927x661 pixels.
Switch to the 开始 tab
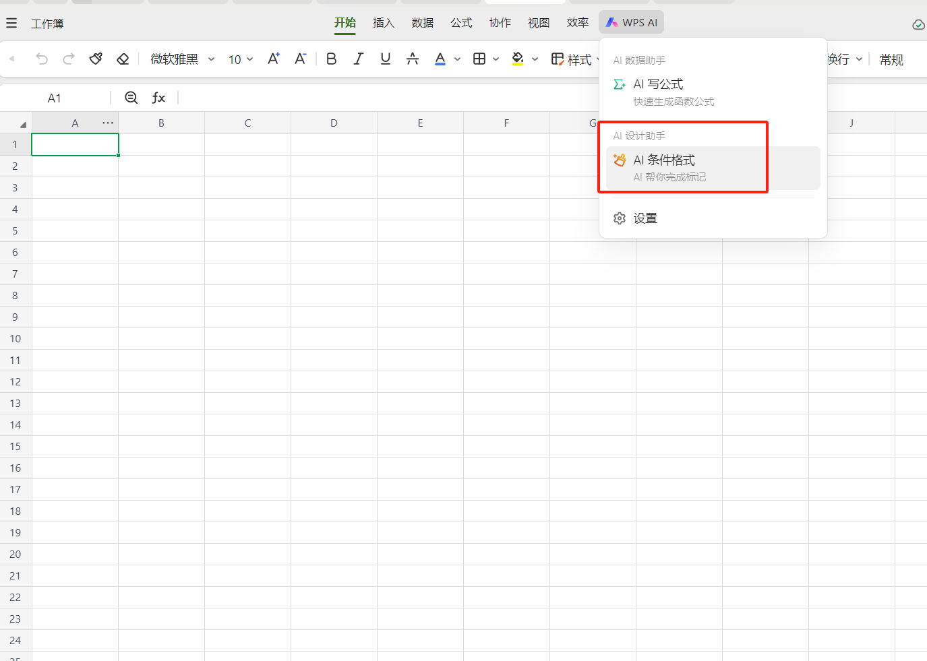(x=345, y=23)
